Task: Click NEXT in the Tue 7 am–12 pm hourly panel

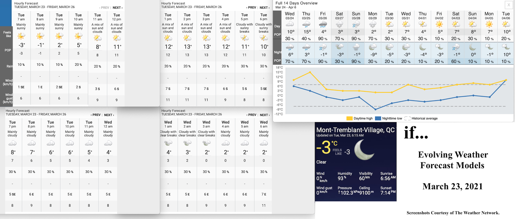Action: tap(118, 8)
